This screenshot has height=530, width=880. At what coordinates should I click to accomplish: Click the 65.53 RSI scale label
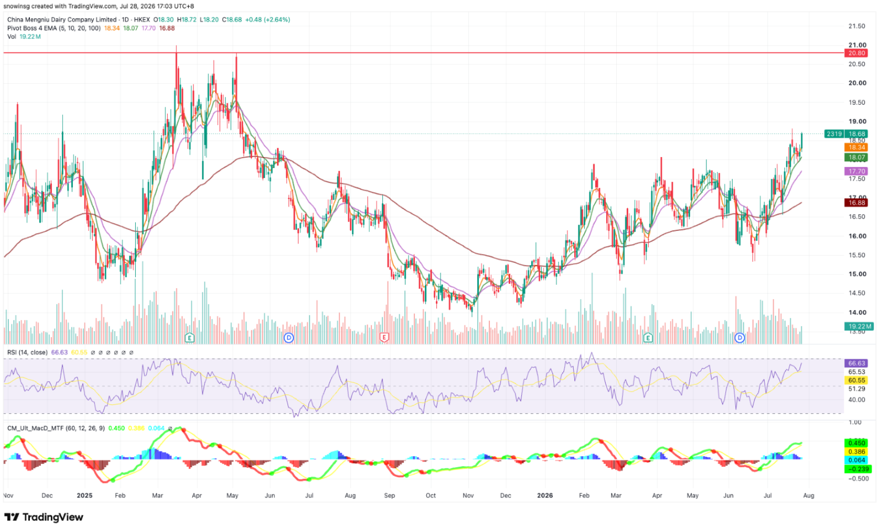click(x=857, y=372)
